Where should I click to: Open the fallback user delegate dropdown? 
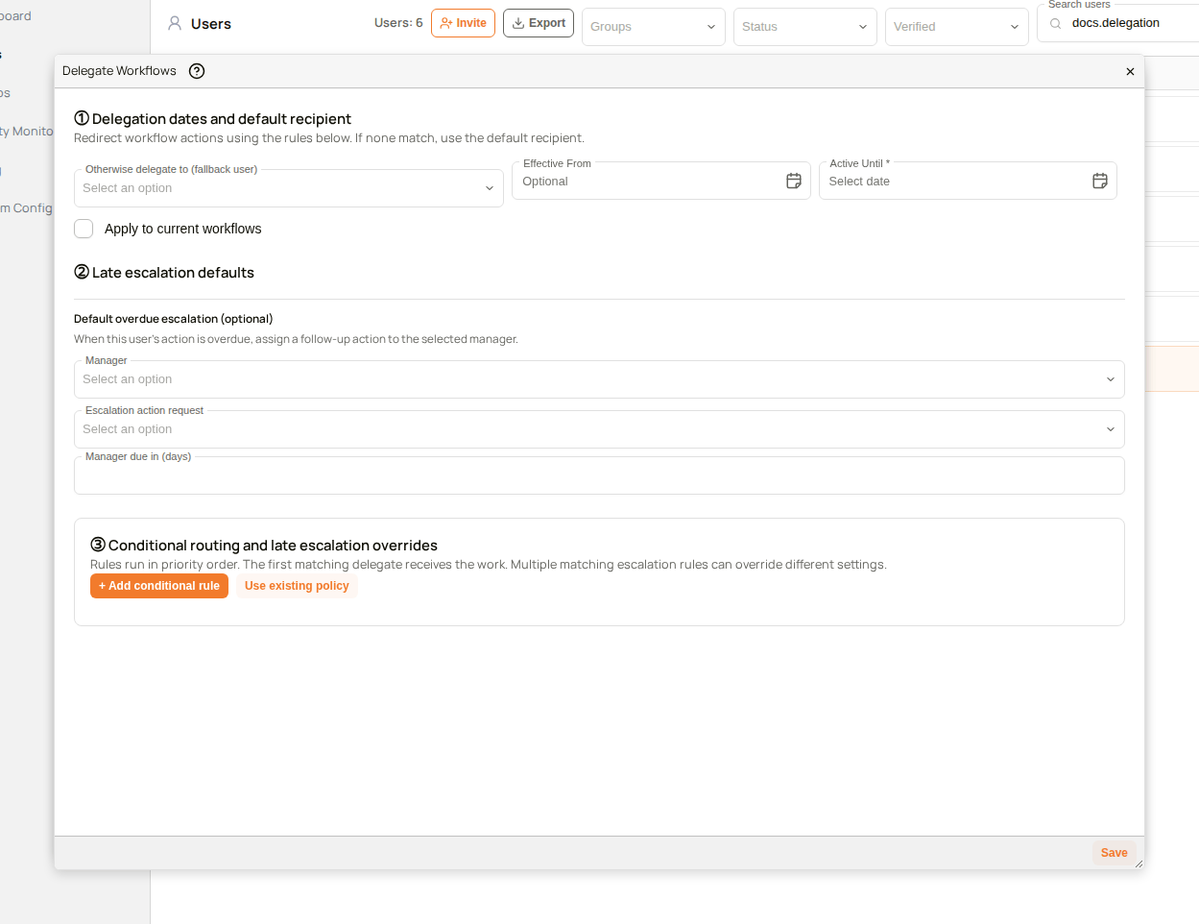[x=288, y=188]
